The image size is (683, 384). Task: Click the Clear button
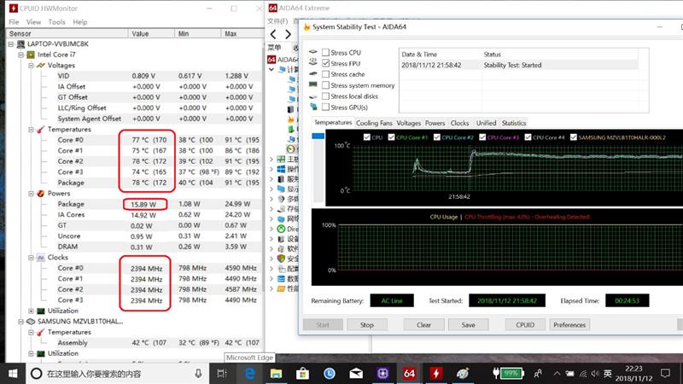423,325
